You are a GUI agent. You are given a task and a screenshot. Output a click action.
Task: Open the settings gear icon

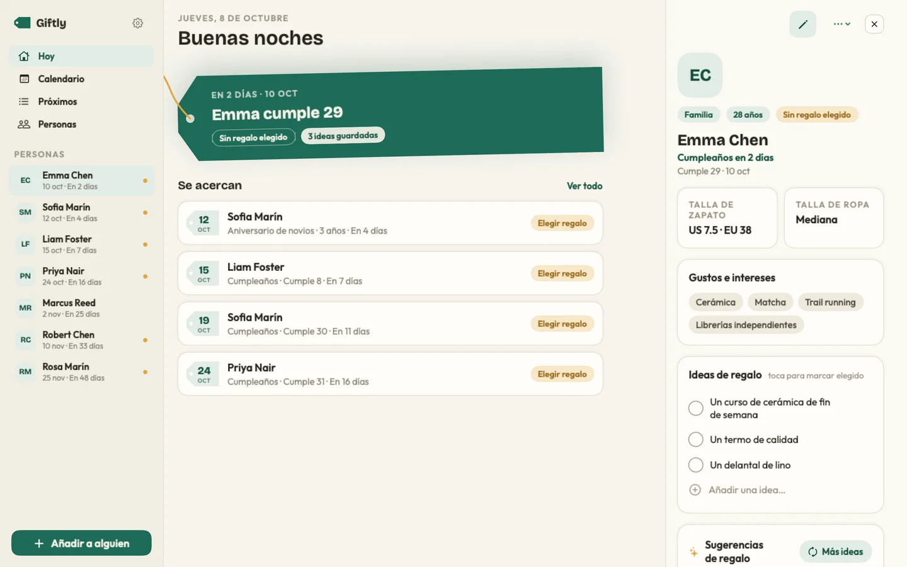click(x=137, y=23)
